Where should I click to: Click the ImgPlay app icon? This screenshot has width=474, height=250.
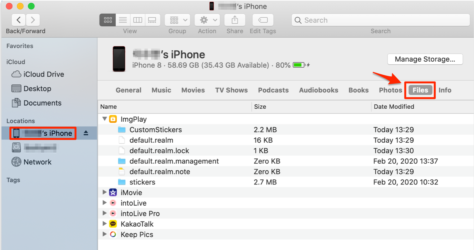pos(113,119)
